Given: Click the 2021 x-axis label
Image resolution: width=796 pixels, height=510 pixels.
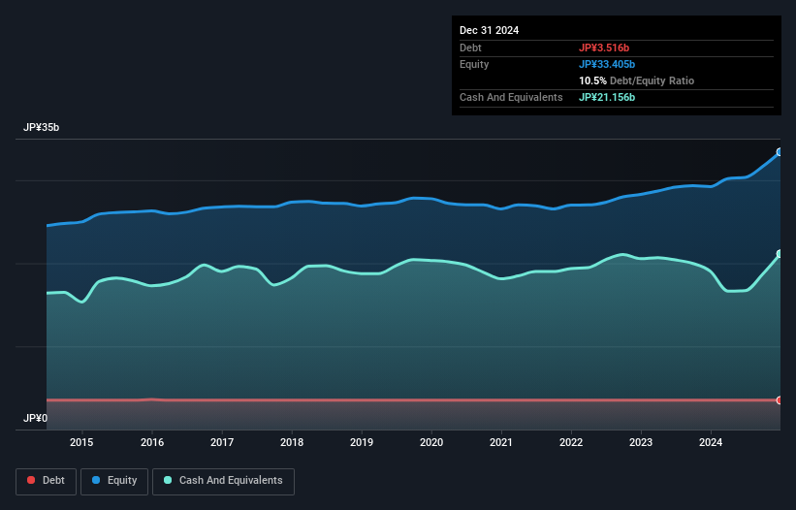Looking at the screenshot, I should (501, 442).
